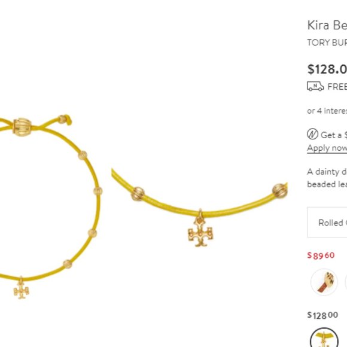This screenshot has width=347, height=347.
Task: Click the small logo charm on full bracelet
Action: coord(22,288)
